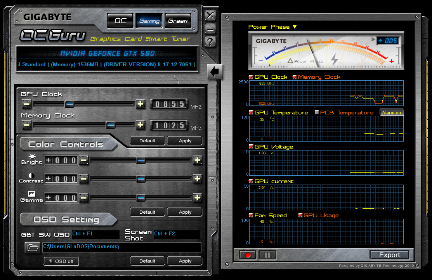432x280 pixels.
Task: Click the GPU Clock 0855 MHz readout
Action: [x=169, y=104]
